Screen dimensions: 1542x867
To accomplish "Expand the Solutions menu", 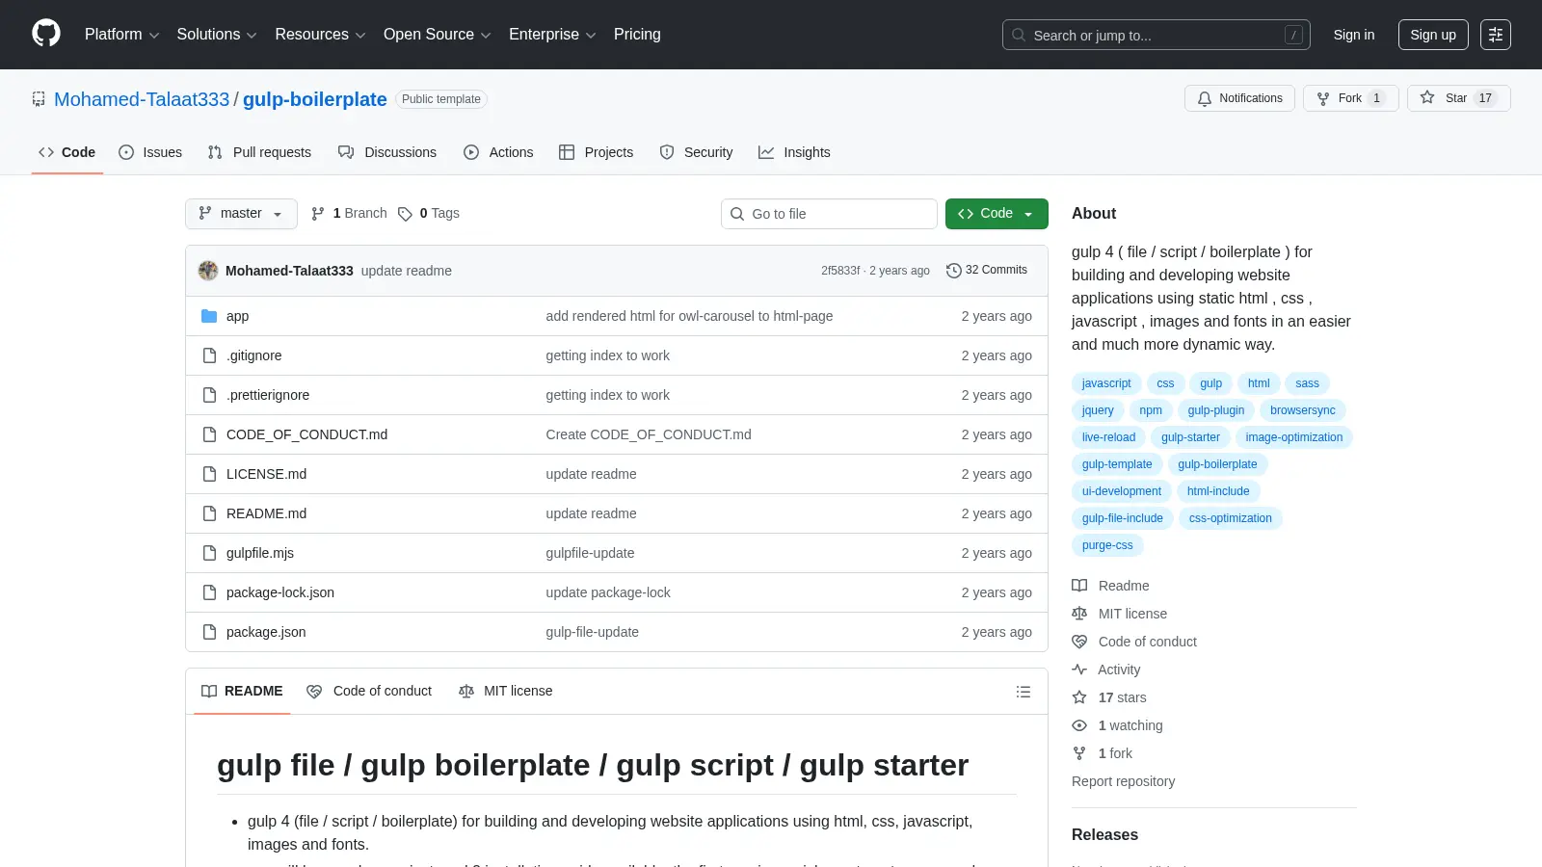I will coord(217,35).
